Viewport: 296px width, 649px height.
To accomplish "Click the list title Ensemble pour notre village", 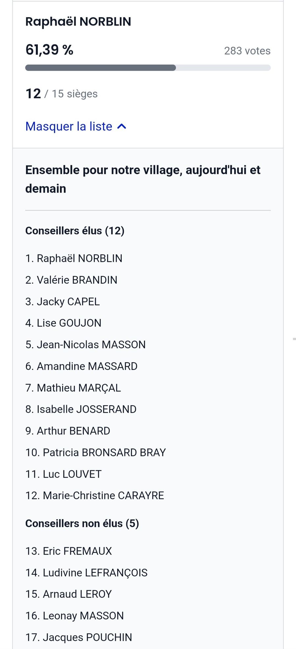I will [143, 179].
